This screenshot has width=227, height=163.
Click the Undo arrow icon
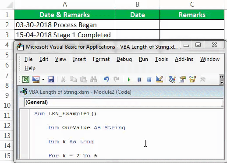106,79
